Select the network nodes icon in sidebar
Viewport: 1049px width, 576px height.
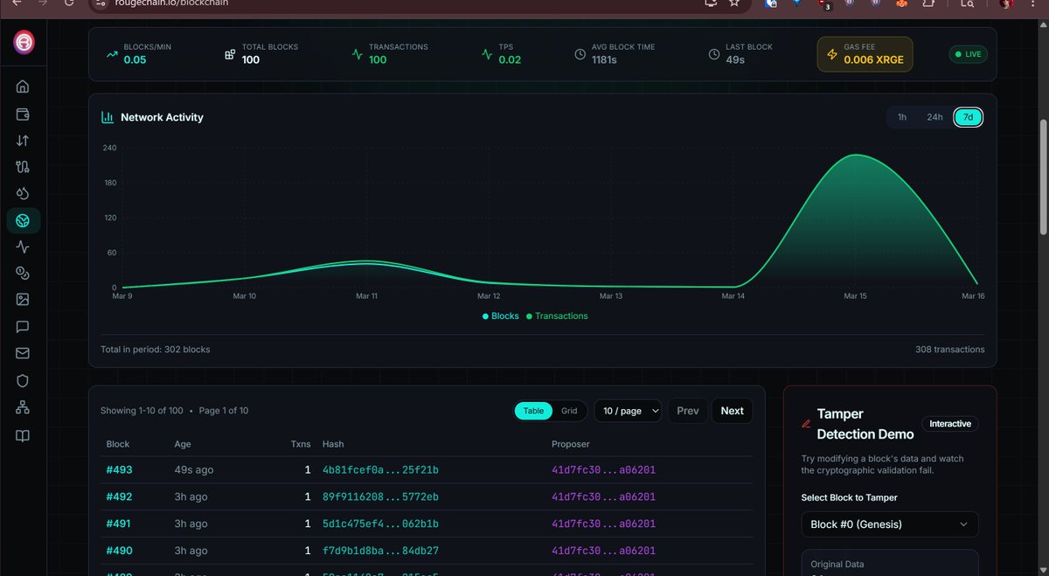click(22, 406)
